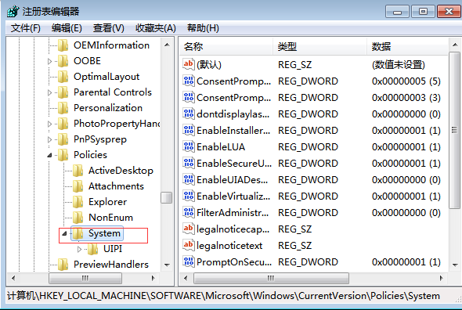Image resolution: width=462 pixels, height=310 pixels.
Task: Click the DWORD icon beside EnableLUA
Action: (188, 146)
